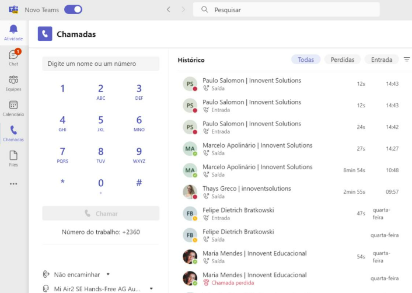Select Paulo Salomon Entrada call at 14:43
The image size is (412, 293).
(292, 106)
